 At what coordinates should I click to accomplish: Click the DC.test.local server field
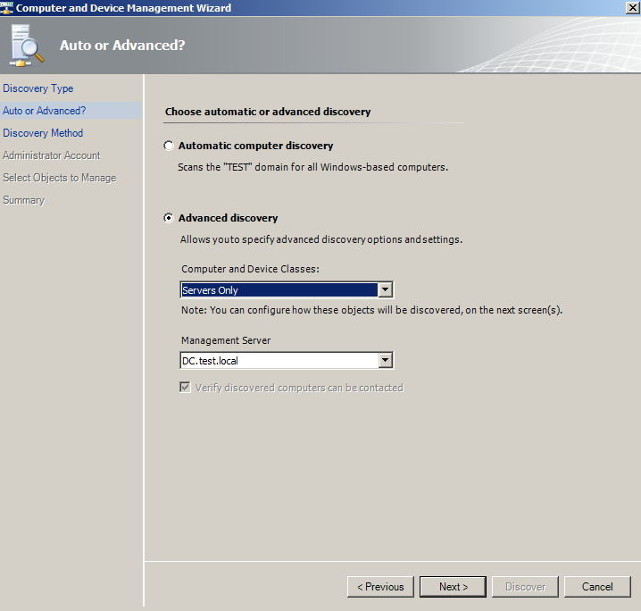pyautogui.click(x=278, y=361)
